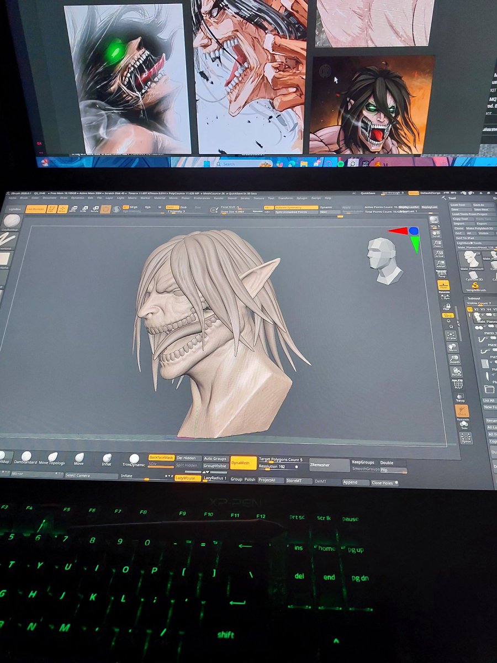The width and height of the screenshot is (497, 663).
Task: Select the Inflat brush
Action: click(x=107, y=459)
